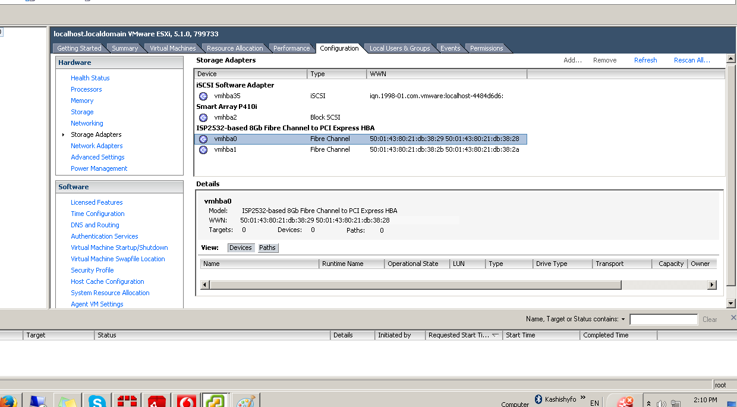The image size is (737, 407).
Task: Open Health Status hardware link
Action: point(90,78)
